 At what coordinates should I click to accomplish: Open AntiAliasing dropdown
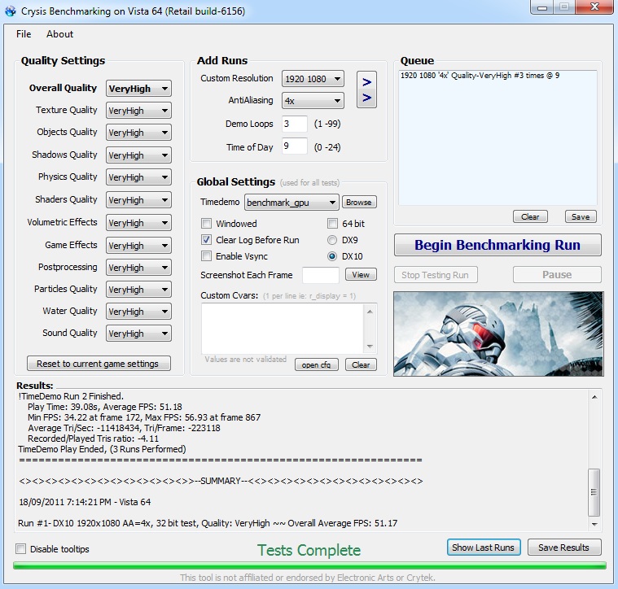[x=313, y=101]
